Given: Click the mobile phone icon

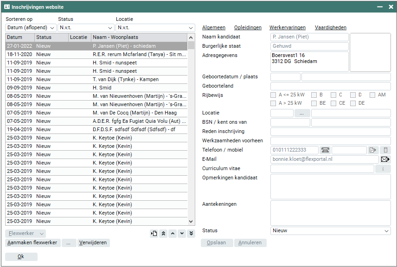Looking at the screenshot, I should point(385,150).
